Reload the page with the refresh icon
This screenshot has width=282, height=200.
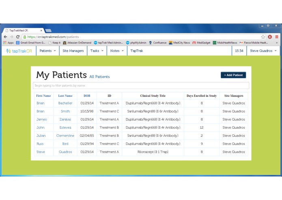pos(17,37)
